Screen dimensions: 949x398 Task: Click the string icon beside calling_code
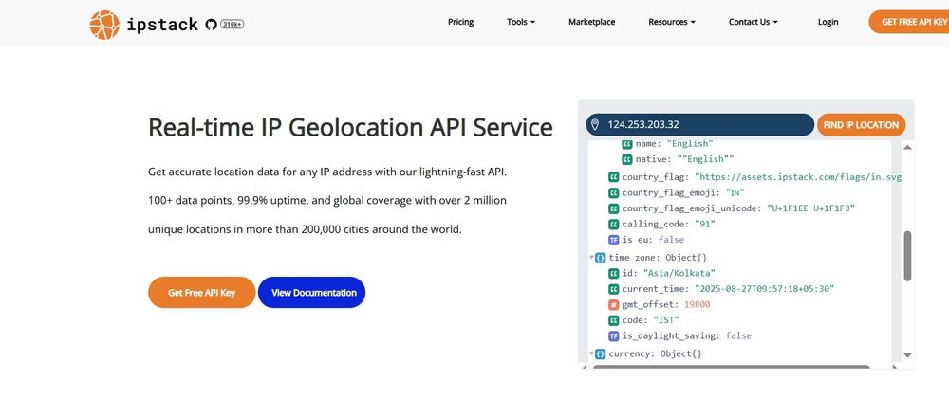[614, 225]
